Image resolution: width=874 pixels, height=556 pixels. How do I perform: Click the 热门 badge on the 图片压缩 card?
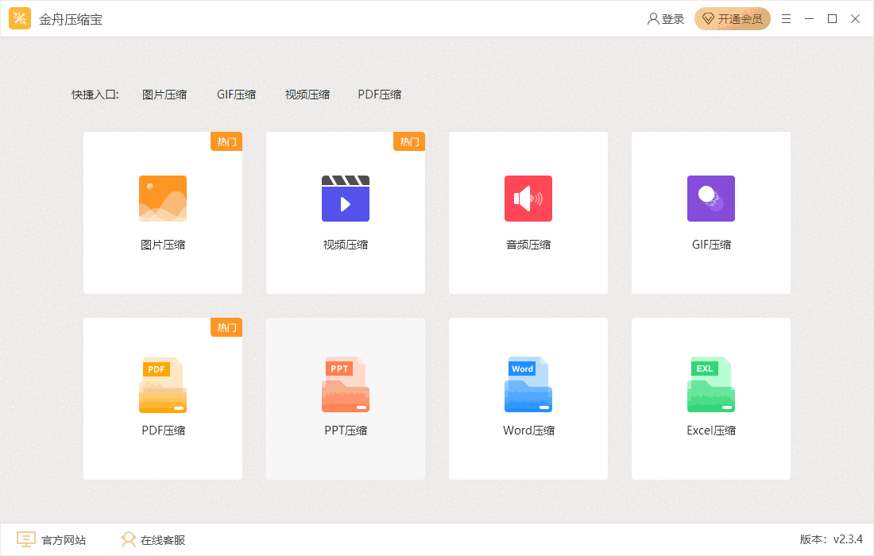click(x=226, y=141)
